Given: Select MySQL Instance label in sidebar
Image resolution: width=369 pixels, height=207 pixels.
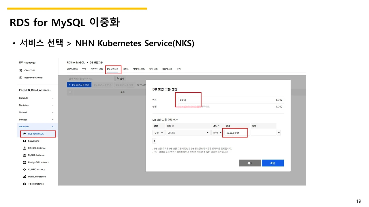Looking at the screenshot, I should [x=36, y=155].
